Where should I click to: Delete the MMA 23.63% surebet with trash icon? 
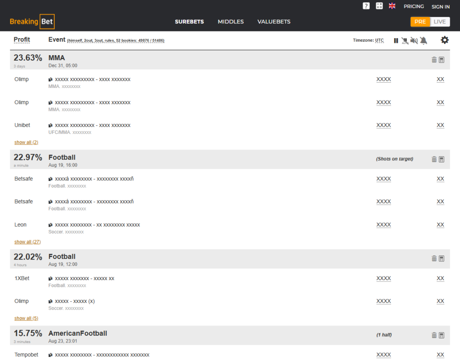click(434, 60)
